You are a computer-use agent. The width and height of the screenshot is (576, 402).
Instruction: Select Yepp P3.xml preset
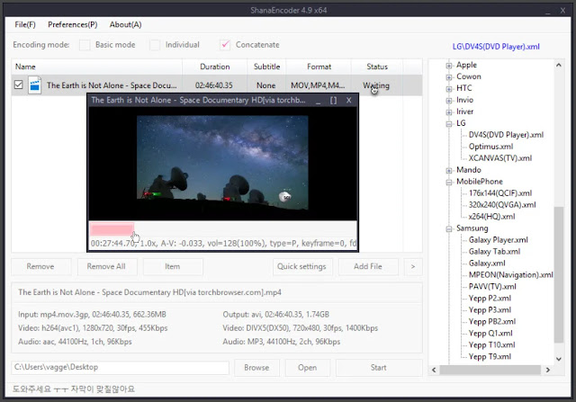point(490,310)
